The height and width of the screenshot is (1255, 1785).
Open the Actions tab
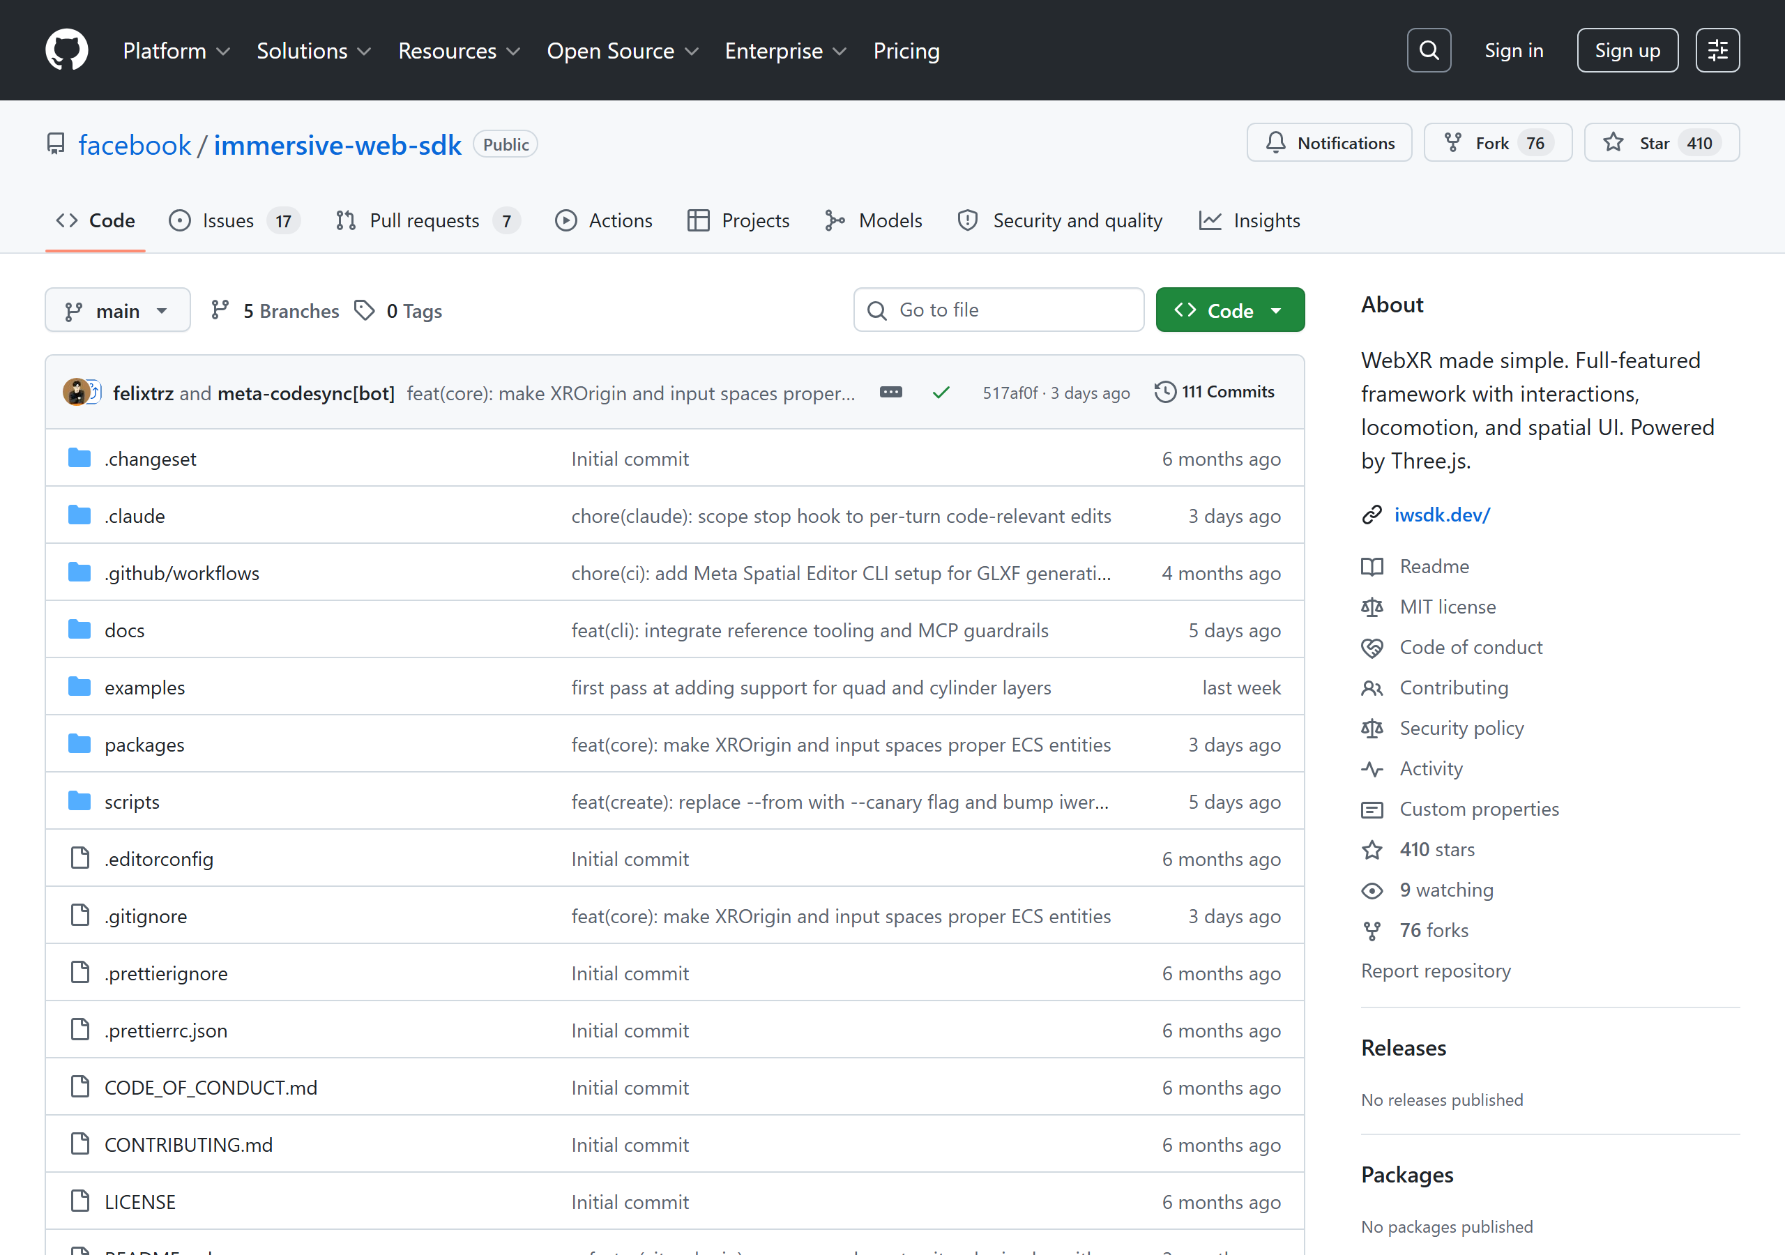point(604,221)
